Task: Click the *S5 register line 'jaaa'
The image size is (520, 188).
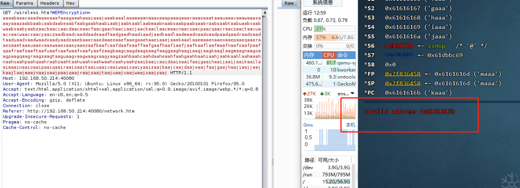Action: [x=408, y=36]
